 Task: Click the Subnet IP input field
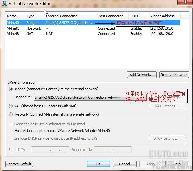coord(50,150)
